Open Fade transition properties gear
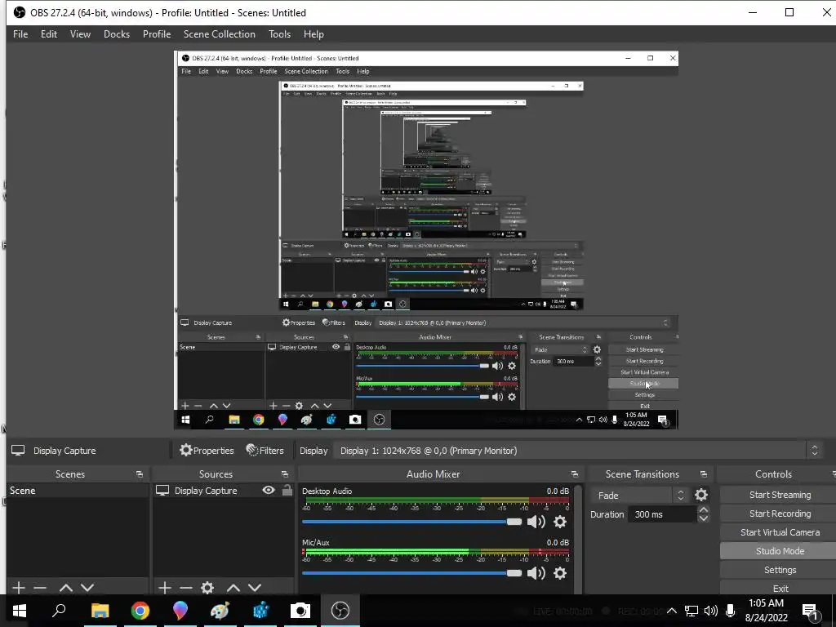The image size is (836, 627). 701,496
